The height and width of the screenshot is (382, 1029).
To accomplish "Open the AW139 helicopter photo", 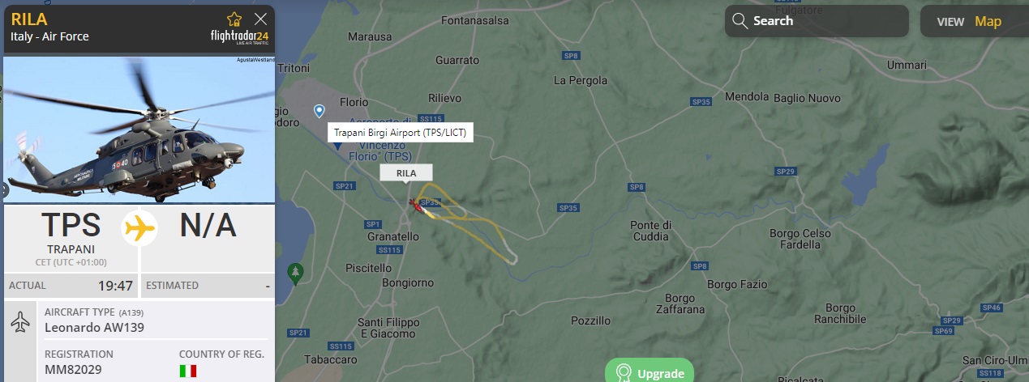I will (x=139, y=129).
